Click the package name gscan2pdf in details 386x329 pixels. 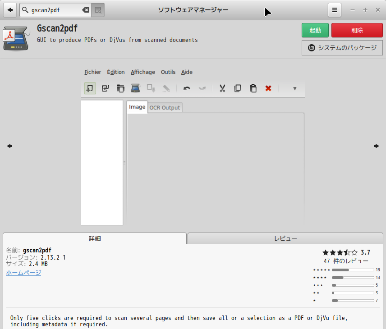(x=37, y=250)
